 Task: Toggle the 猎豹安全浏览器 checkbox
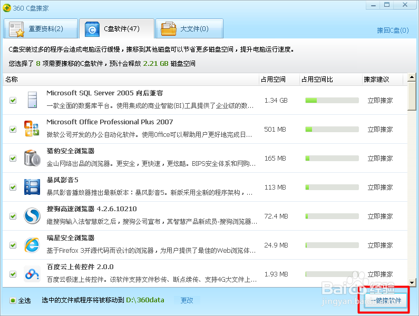pyautogui.click(x=13, y=158)
